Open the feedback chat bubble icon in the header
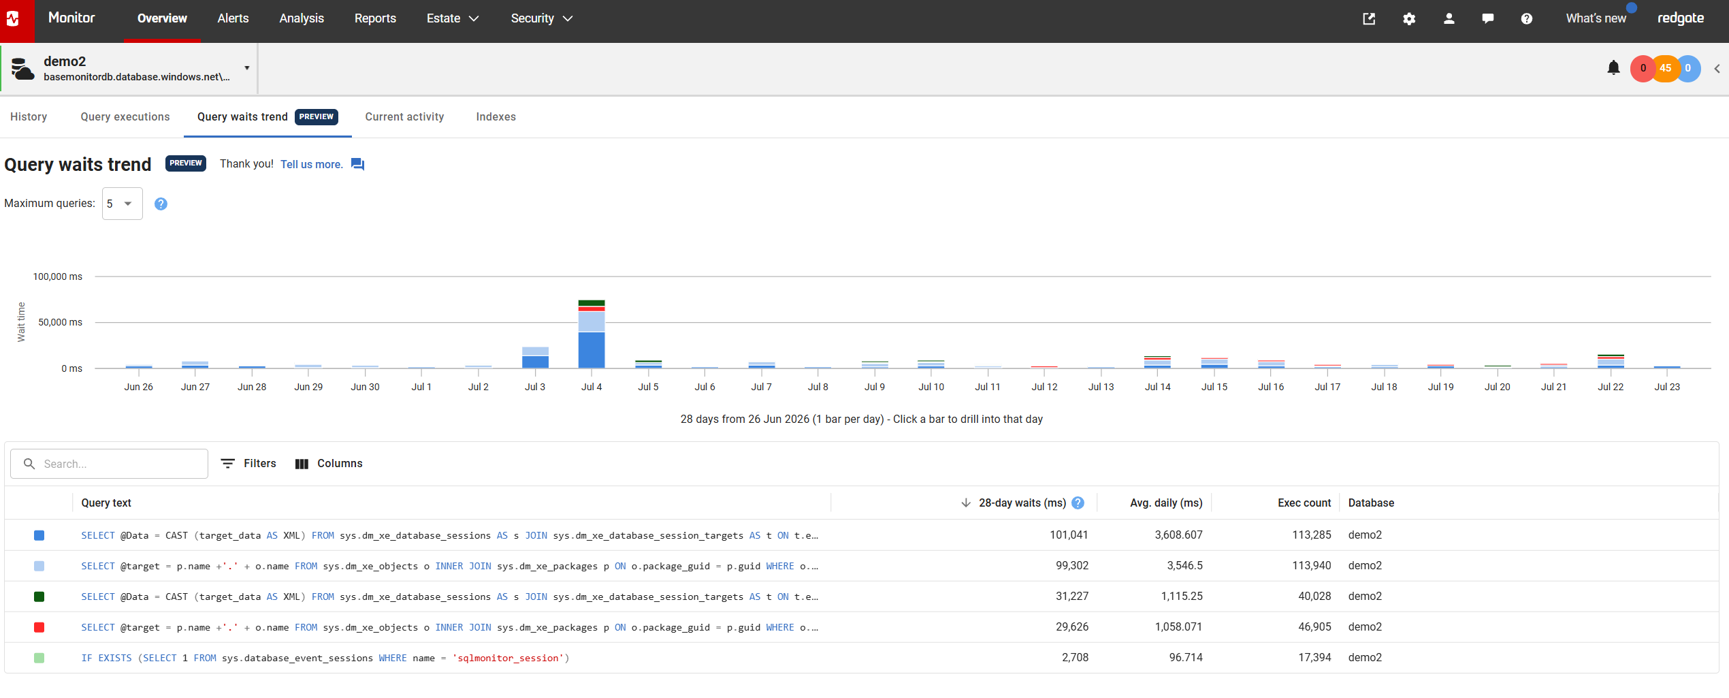Image resolution: width=1729 pixels, height=698 pixels. pyautogui.click(x=1487, y=19)
